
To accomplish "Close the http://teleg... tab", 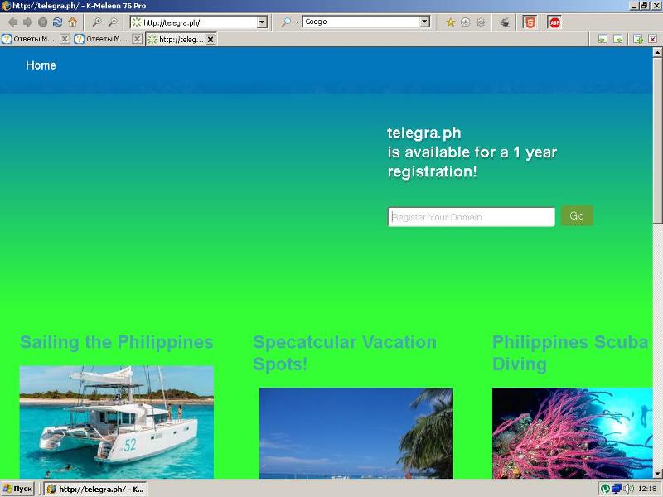I will coord(211,39).
